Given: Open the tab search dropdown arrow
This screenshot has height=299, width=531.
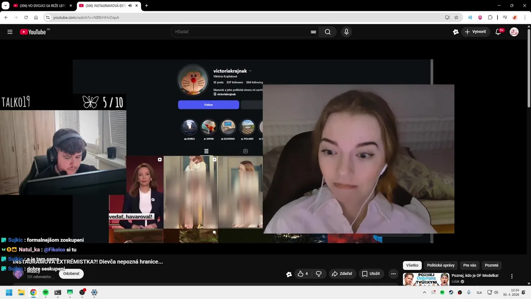Looking at the screenshot, I should [x=5, y=5].
